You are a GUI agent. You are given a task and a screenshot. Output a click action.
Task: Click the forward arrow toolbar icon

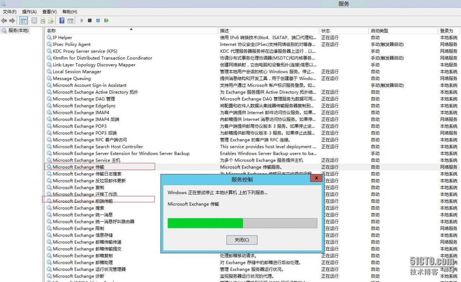pyautogui.click(x=12, y=21)
